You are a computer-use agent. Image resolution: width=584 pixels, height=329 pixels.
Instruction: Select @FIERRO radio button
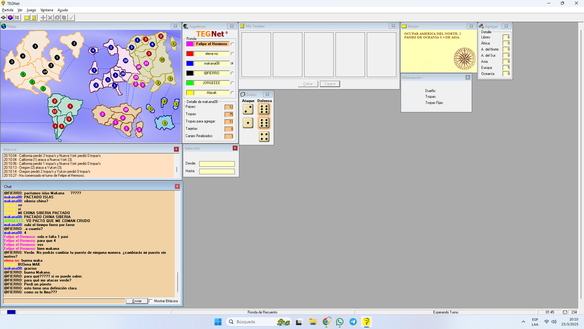coord(232,73)
